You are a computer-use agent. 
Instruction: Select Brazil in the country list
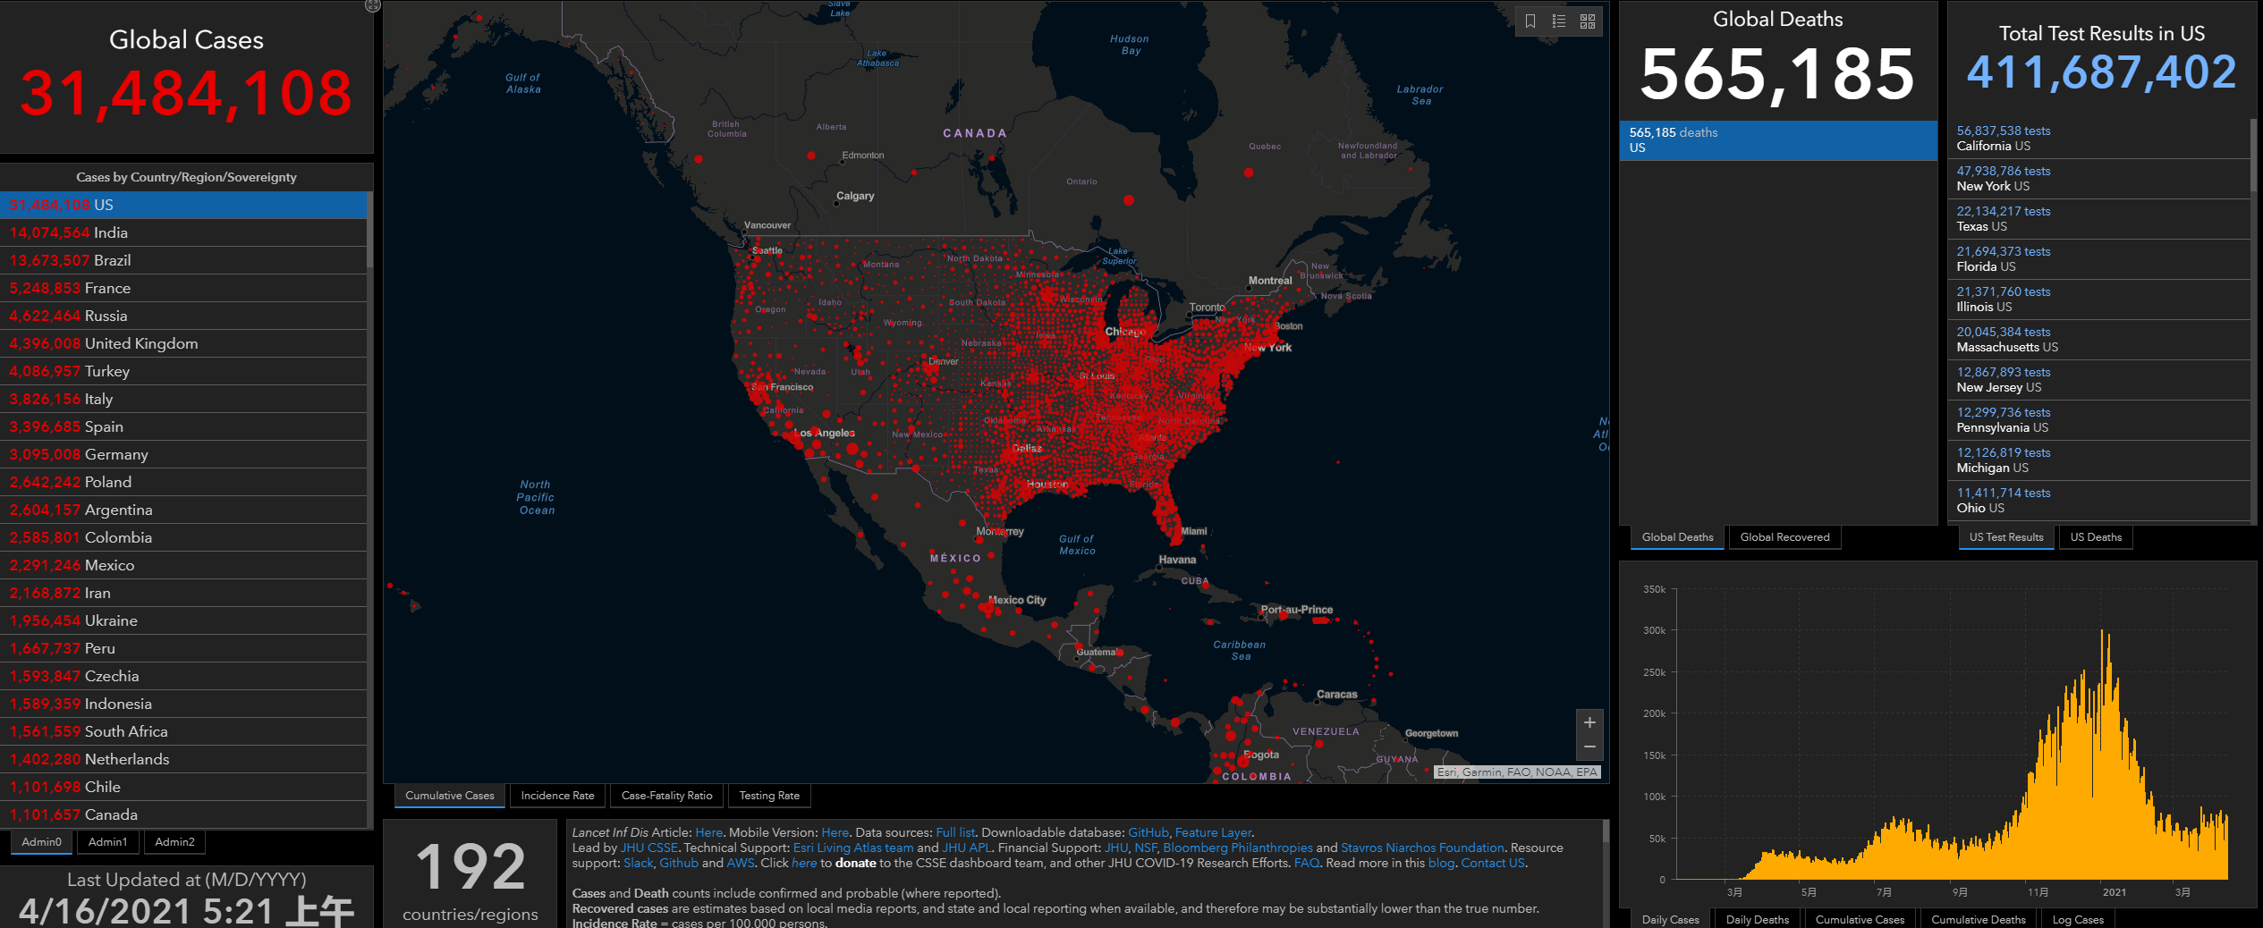point(183,260)
